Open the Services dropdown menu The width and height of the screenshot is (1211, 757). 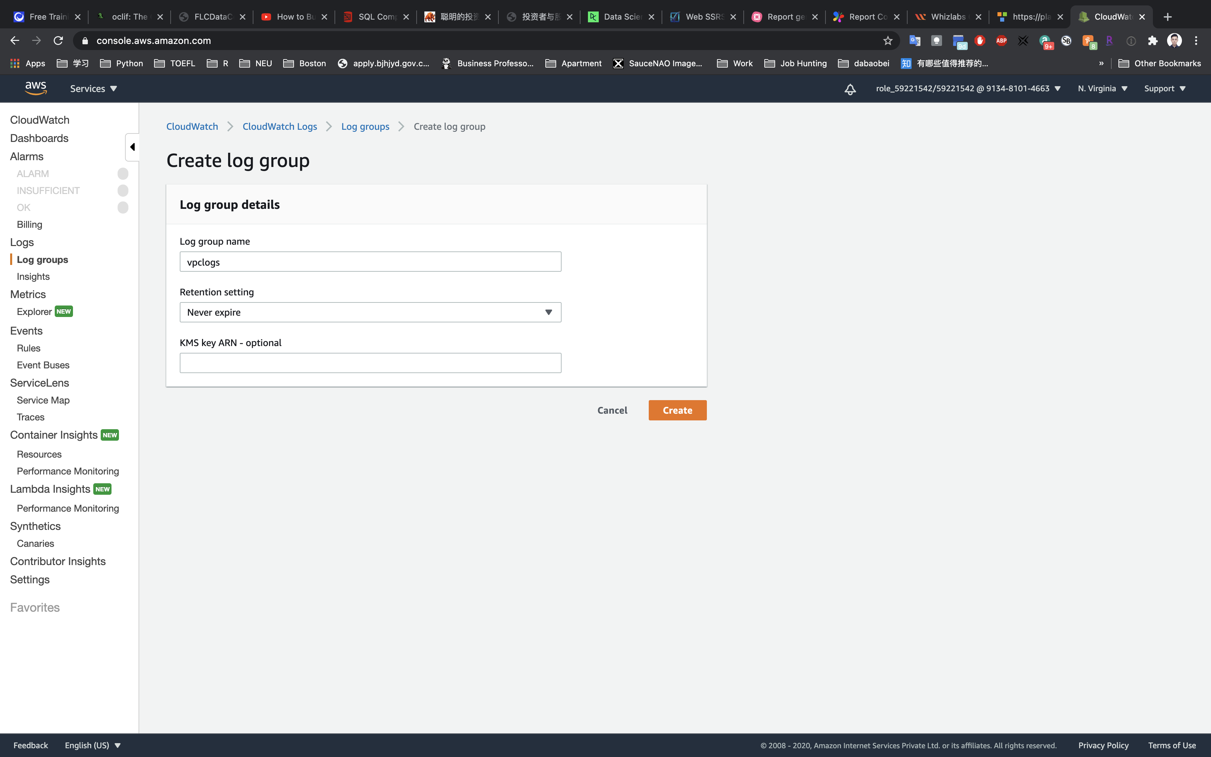pos(93,89)
